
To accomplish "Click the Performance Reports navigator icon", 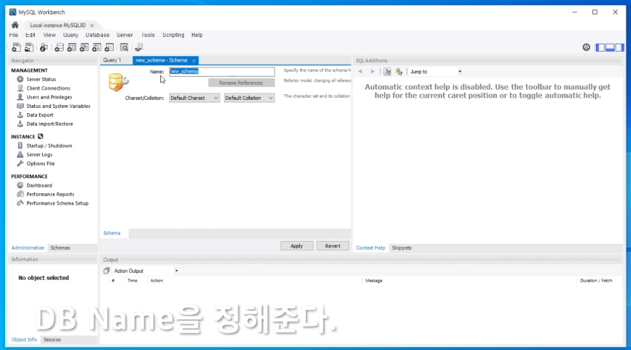I will [20, 194].
